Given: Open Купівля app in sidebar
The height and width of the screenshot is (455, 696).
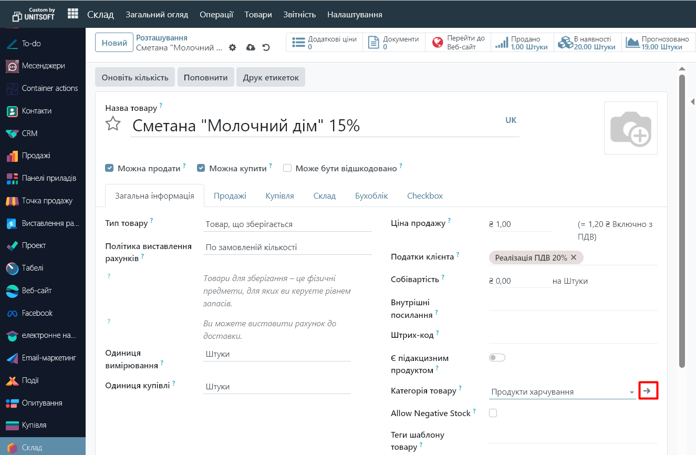Looking at the screenshot, I should [x=43, y=425].
